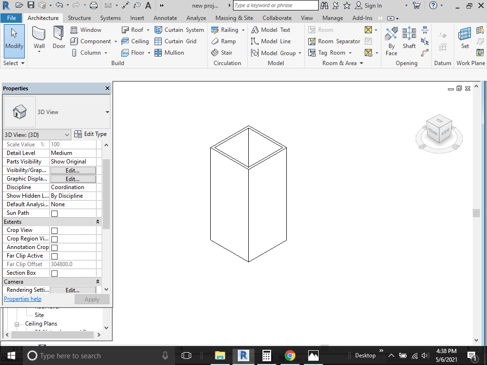Image resolution: width=487 pixels, height=365 pixels.
Task: Select the Shaft opening tool
Action: 409,38
